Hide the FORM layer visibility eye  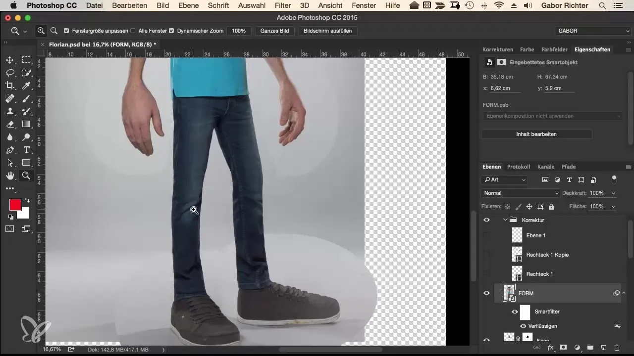(x=486, y=293)
